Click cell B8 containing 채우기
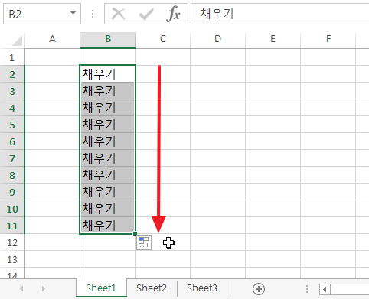Viewport: 369px width, 299px height. (107, 175)
